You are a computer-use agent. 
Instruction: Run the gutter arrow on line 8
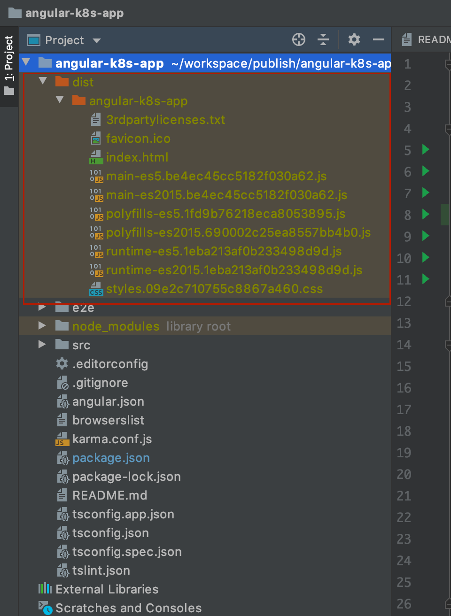[x=426, y=214]
